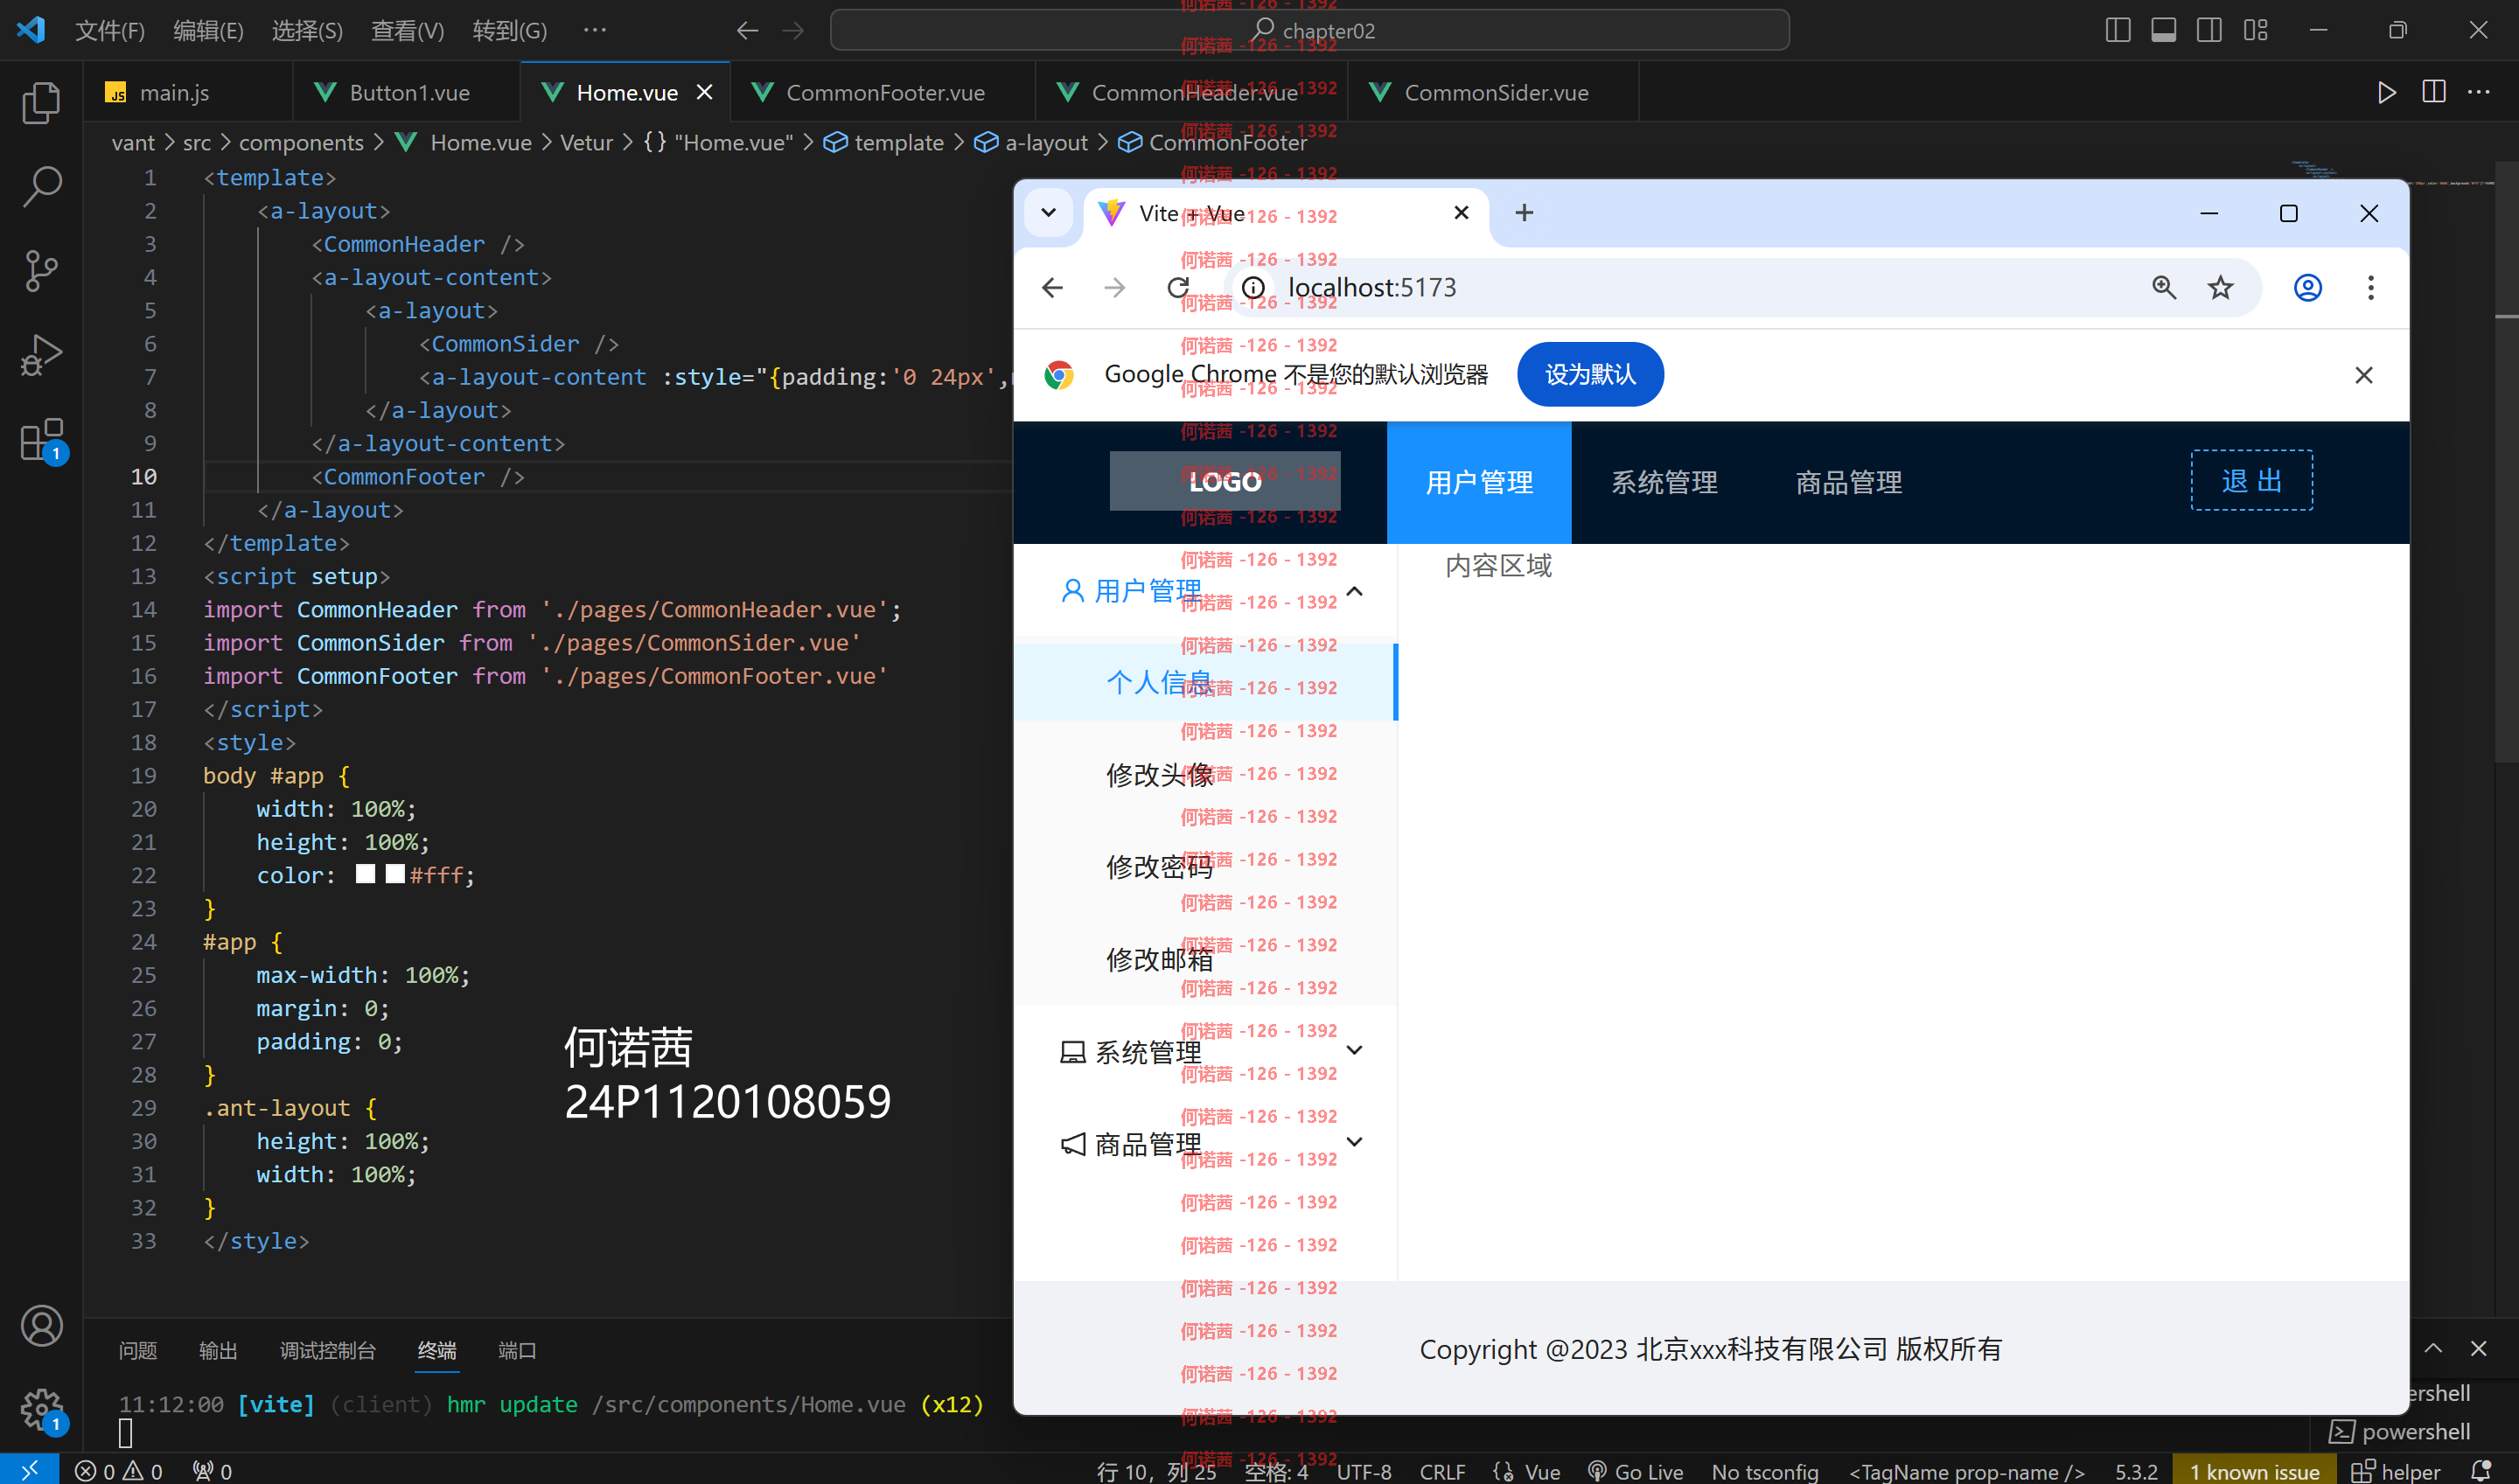Select 个人信息 sidebar item
This screenshot has width=2519, height=1484.
[x=1205, y=682]
